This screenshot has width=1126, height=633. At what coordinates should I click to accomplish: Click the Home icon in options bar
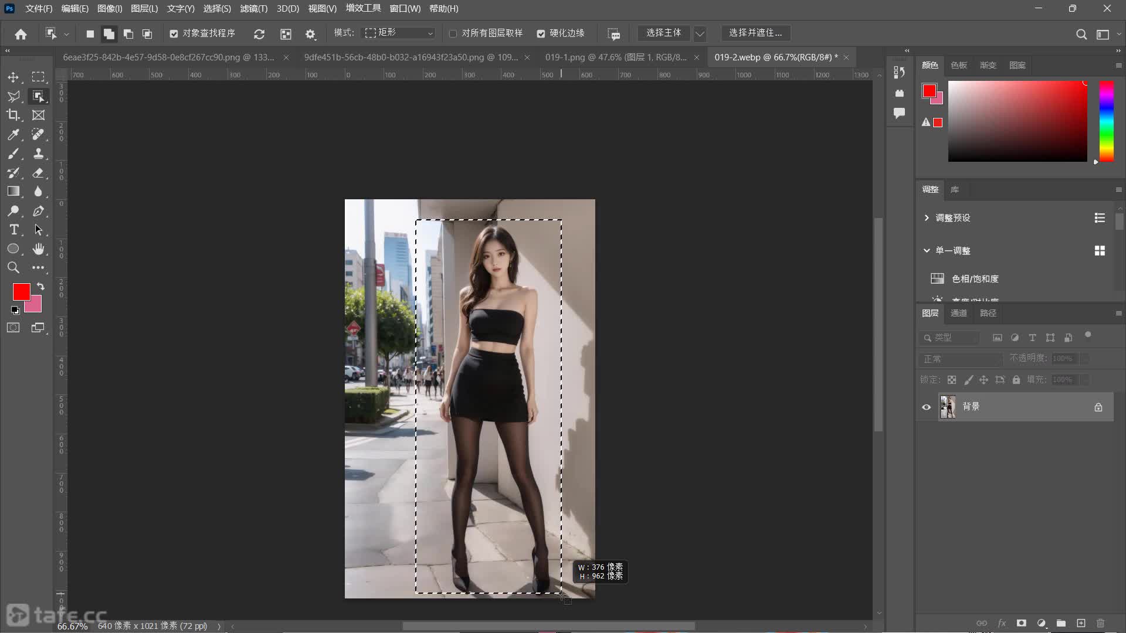tap(21, 34)
